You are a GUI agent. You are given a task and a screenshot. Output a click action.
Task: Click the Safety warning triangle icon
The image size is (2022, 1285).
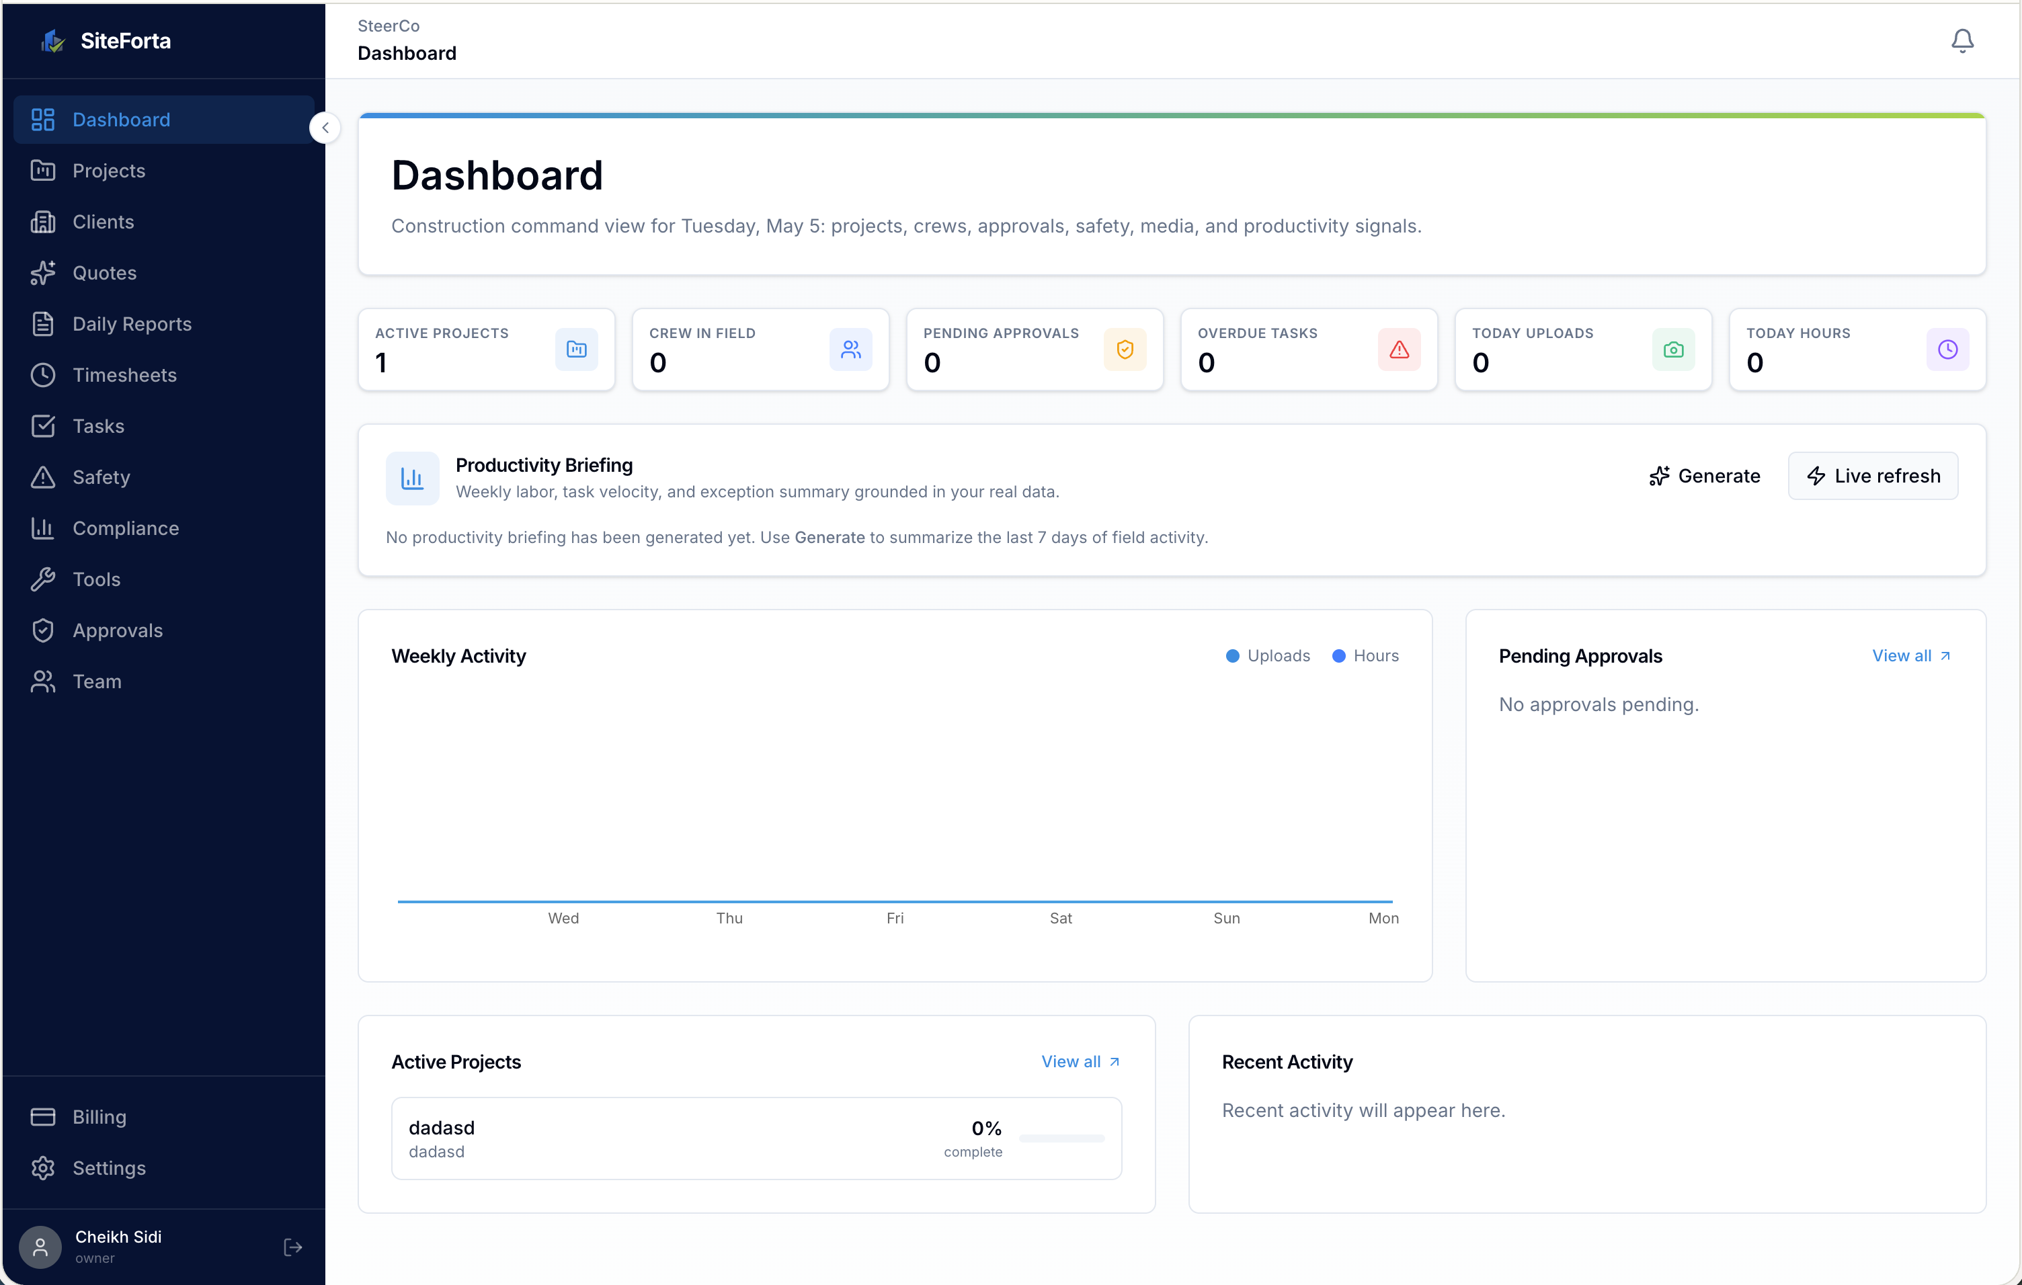coord(43,476)
